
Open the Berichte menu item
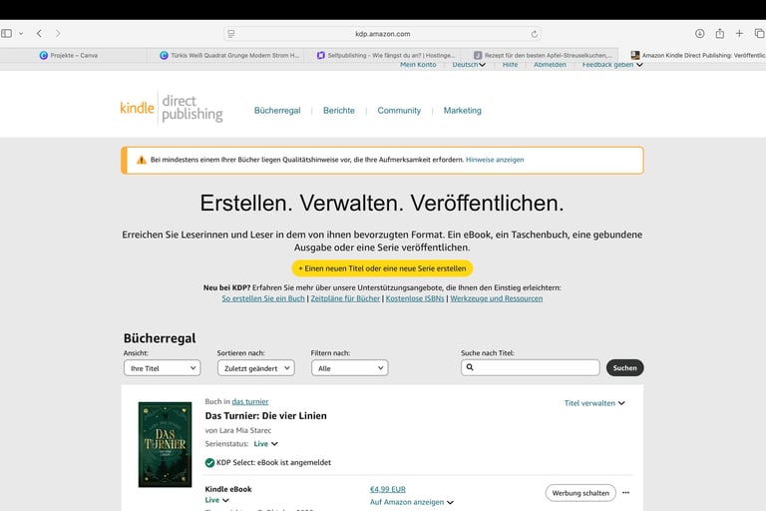[x=339, y=111]
